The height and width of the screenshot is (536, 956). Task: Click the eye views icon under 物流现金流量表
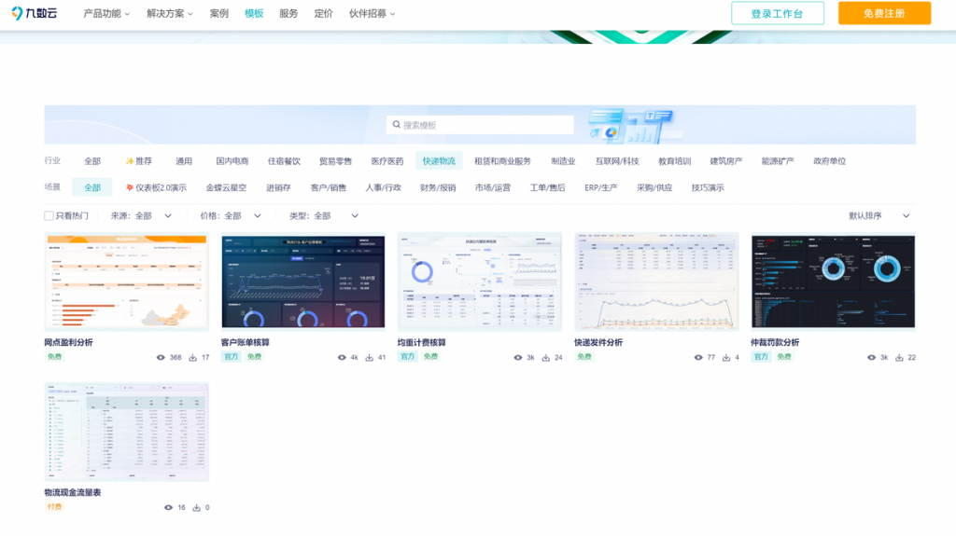tap(168, 508)
